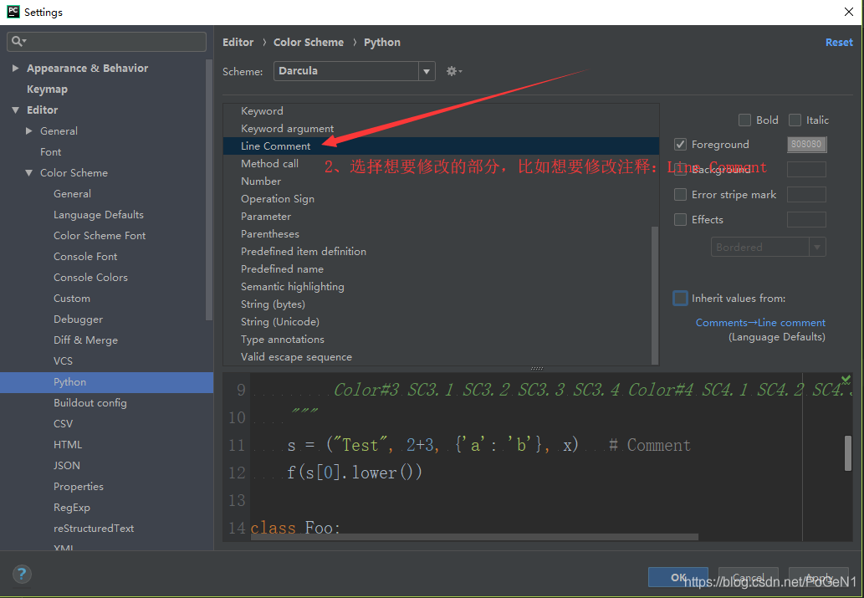The image size is (864, 598).
Task: Select Number attribute
Action: coord(441,181)
